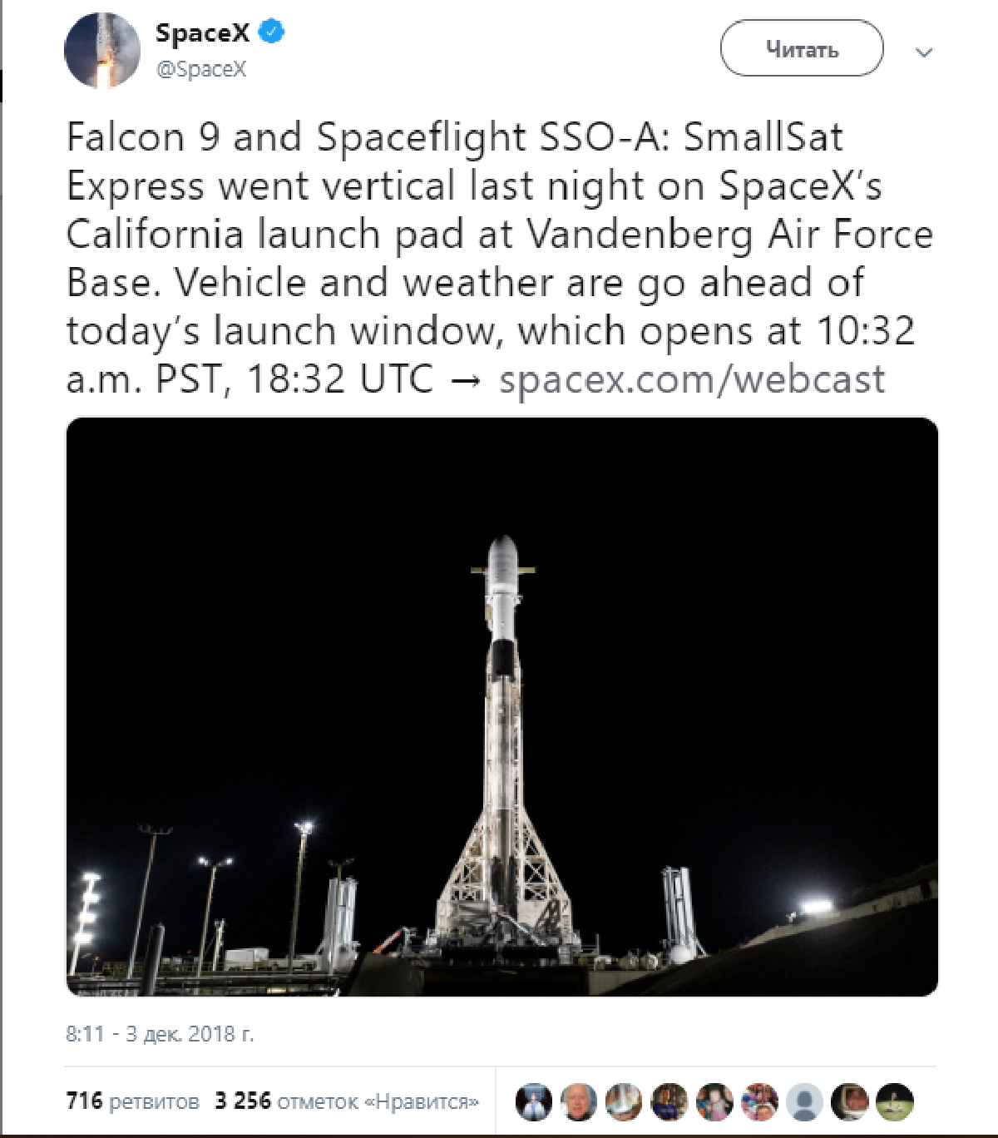This screenshot has height=1138, width=998.
Task: Click the eighth liker avatar
Action: tap(849, 1102)
